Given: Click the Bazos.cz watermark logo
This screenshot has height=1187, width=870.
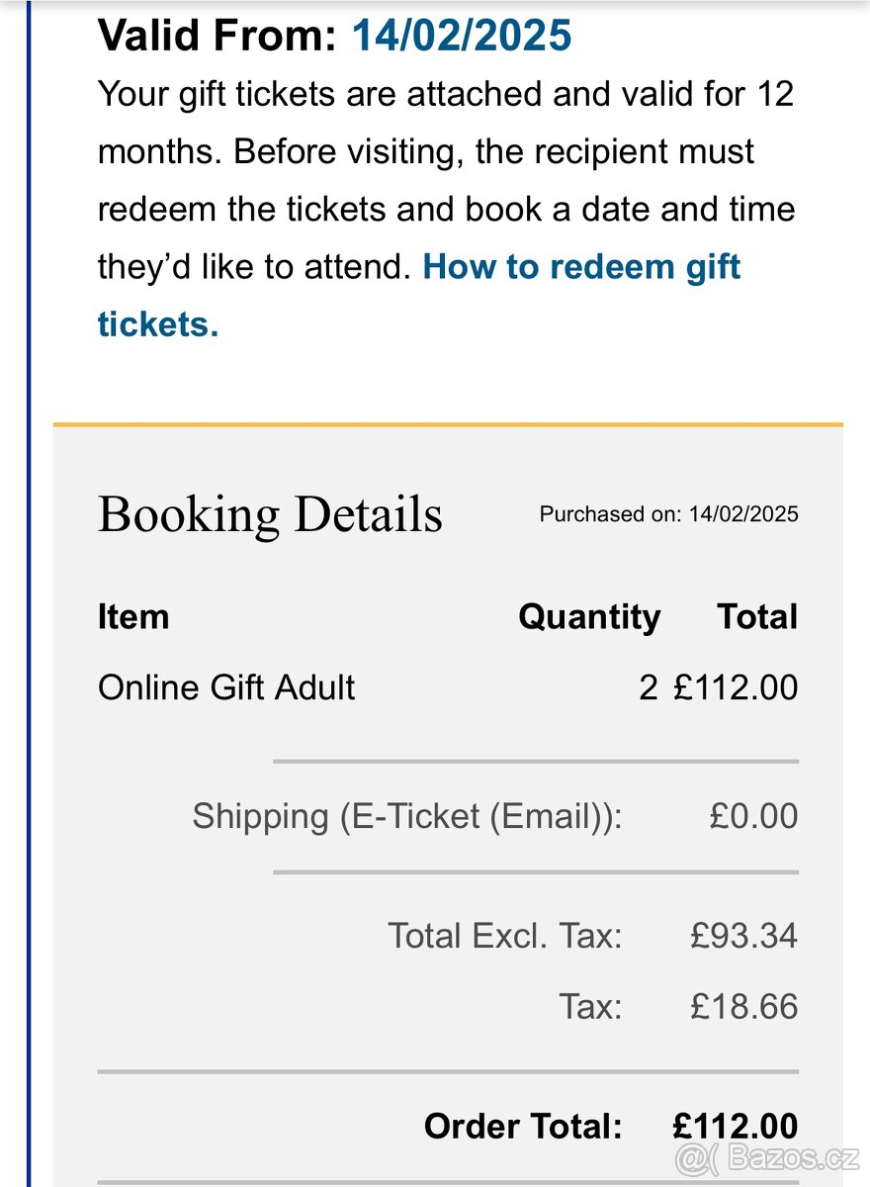Looking at the screenshot, I should tap(768, 1155).
